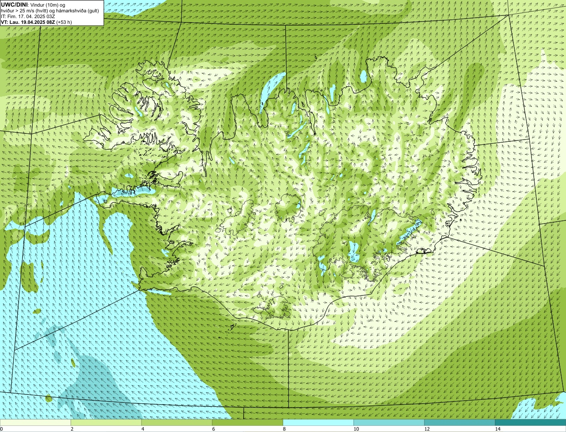Click the legend label '10'

[x=356, y=429]
